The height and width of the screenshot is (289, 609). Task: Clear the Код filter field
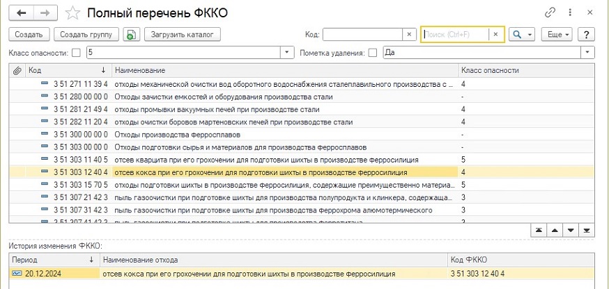408,34
